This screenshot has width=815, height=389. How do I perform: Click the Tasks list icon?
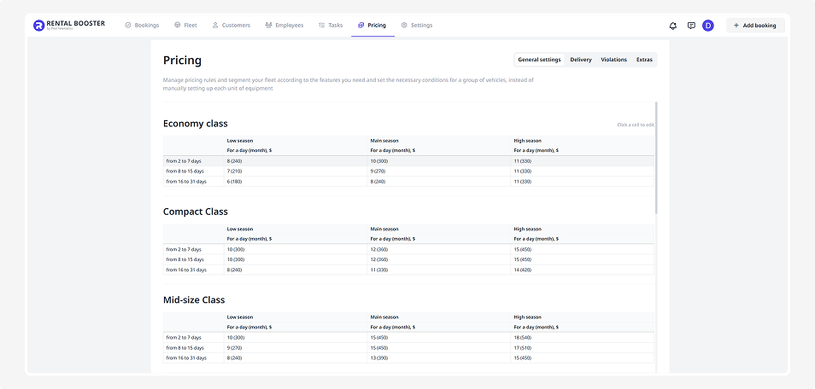pyautogui.click(x=322, y=26)
